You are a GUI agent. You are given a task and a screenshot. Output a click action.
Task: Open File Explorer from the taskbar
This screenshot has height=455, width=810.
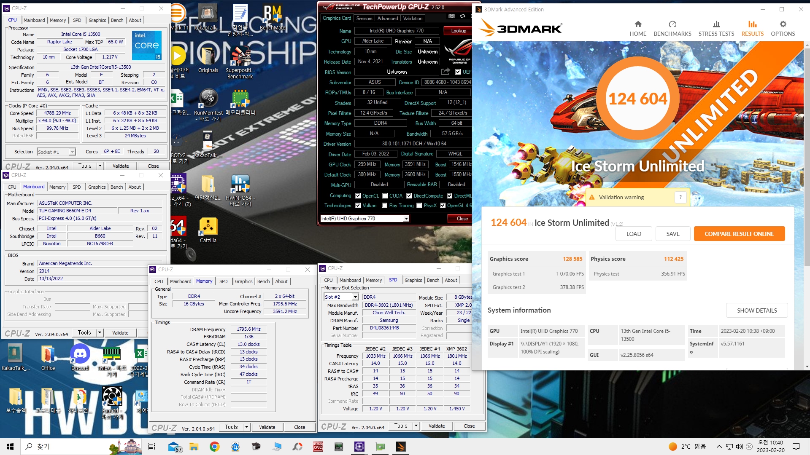194,447
